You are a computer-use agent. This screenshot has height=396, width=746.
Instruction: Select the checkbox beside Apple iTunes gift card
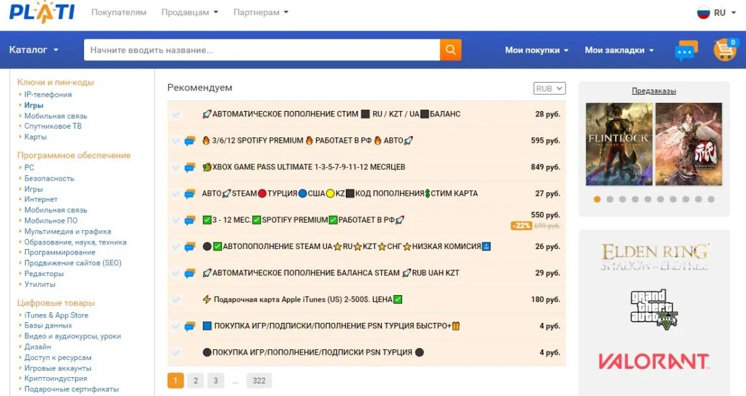click(x=176, y=299)
